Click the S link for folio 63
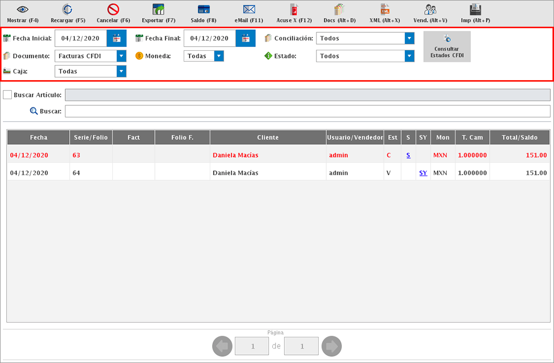554x363 pixels. pyautogui.click(x=408, y=155)
